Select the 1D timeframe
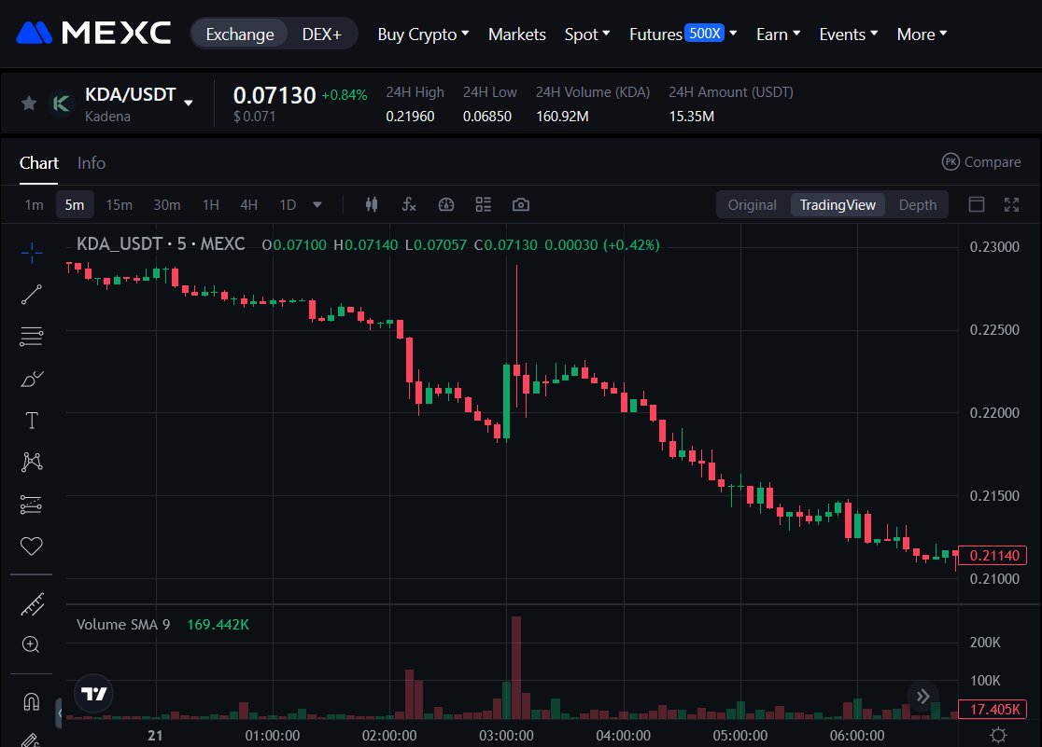 [x=287, y=204]
